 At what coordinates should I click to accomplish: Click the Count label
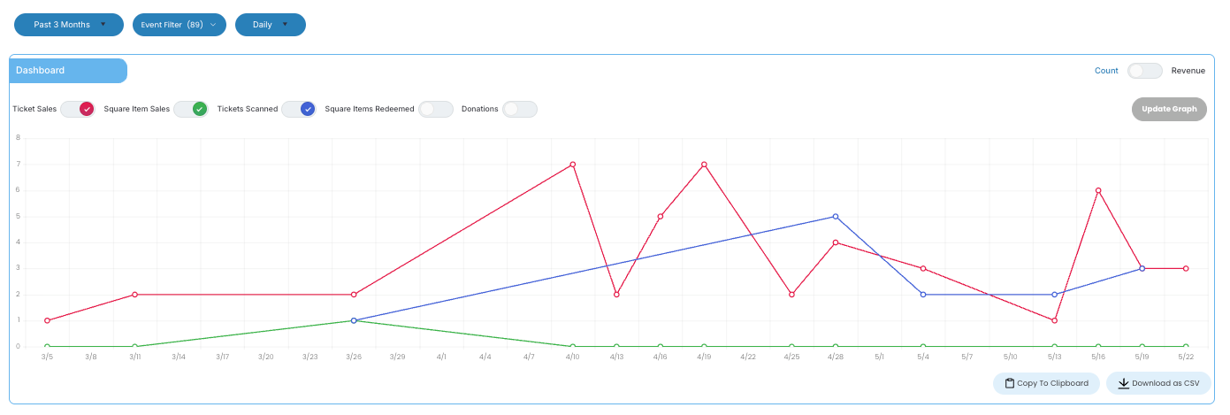[x=1106, y=71]
